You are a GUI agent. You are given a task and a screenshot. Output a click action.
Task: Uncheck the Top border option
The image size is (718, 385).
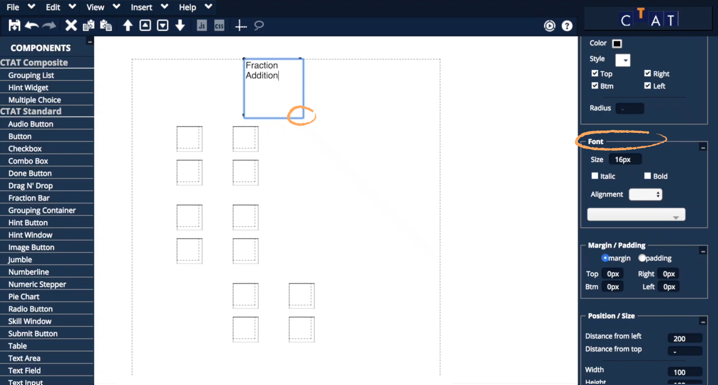click(x=595, y=73)
